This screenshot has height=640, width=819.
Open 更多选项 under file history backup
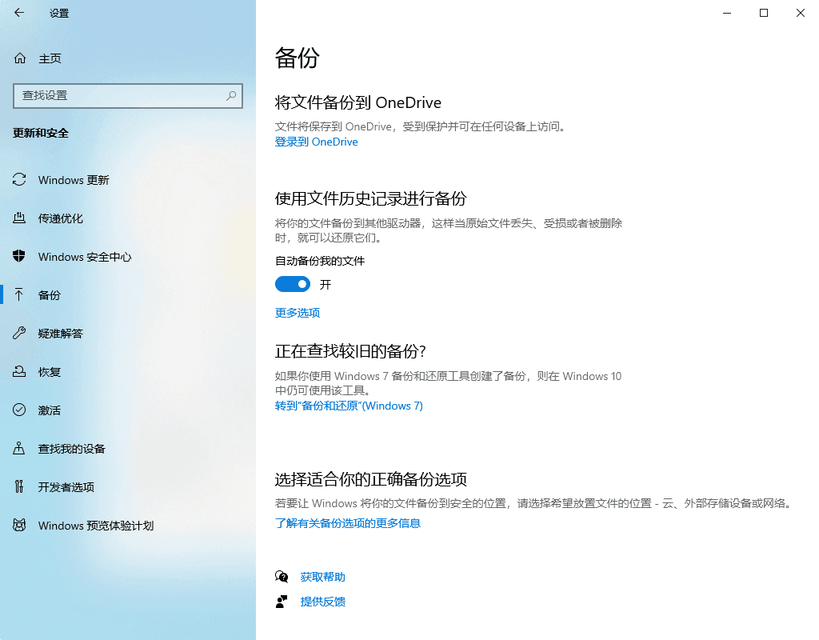pos(298,313)
